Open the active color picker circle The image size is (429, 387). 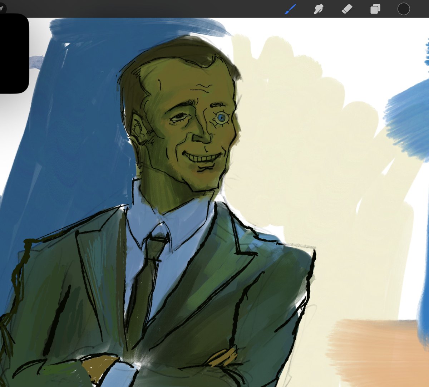(x=404, y=9)
